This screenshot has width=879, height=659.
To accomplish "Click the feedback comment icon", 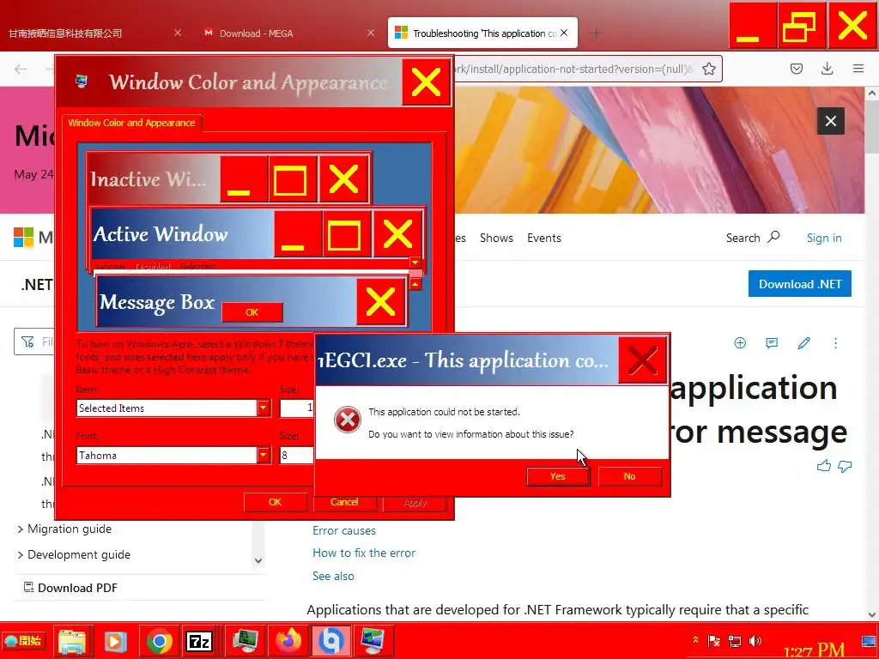I will (772, 343).
